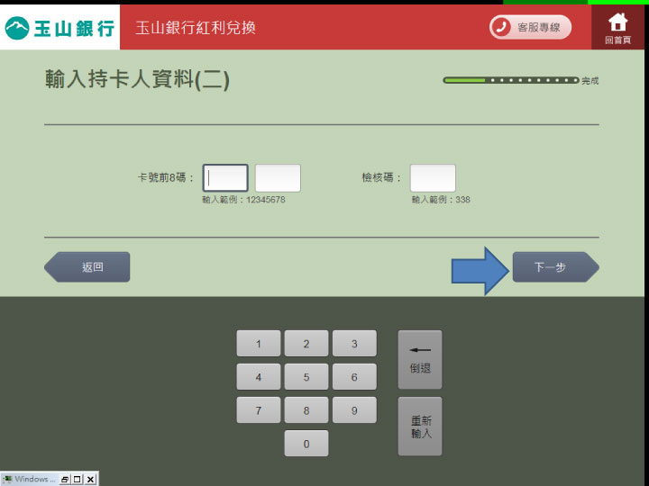Tap keypad digit 1
This screenshot has height=486, width=649.
point(259,344)
